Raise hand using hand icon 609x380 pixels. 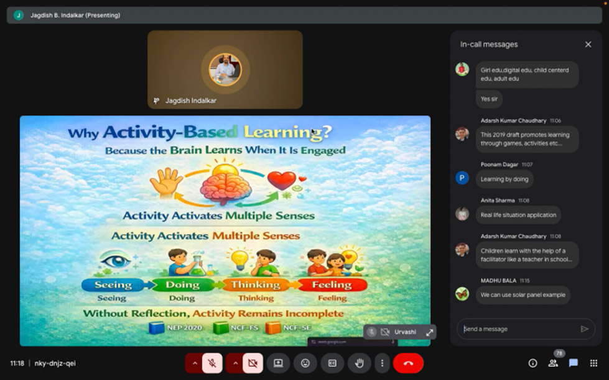(x=359, y=363)
